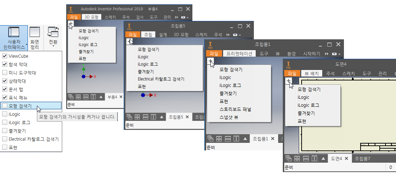The height and width of the screenshot is (193, 396).
Task: Click cascade windows icon in 조립품1 window
Action: [x=210, y=139]
